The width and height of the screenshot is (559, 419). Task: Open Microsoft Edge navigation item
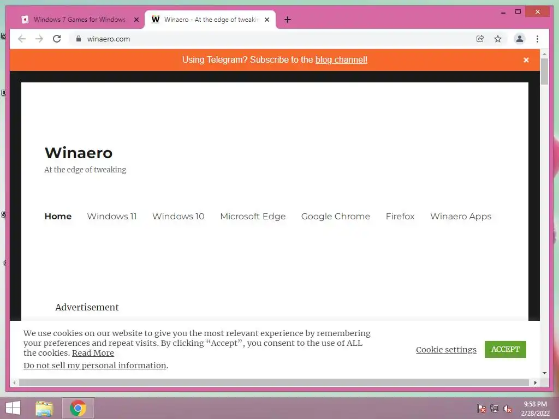[253, 216]
